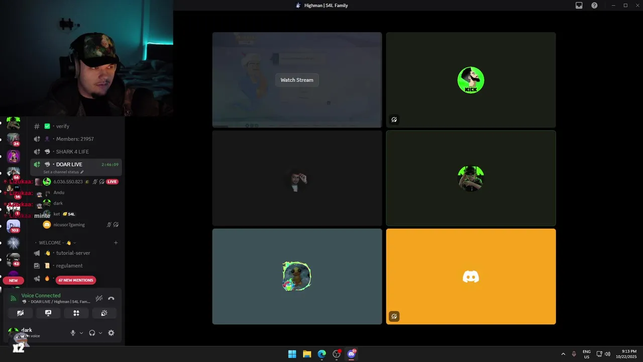
Task: Click the Watch Stream button
Action: pyautogui.click(x=297, y=80)
